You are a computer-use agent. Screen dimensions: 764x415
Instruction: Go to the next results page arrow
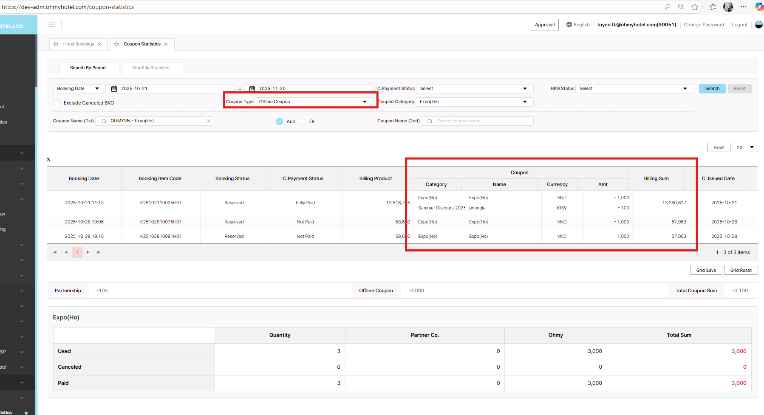88,252
